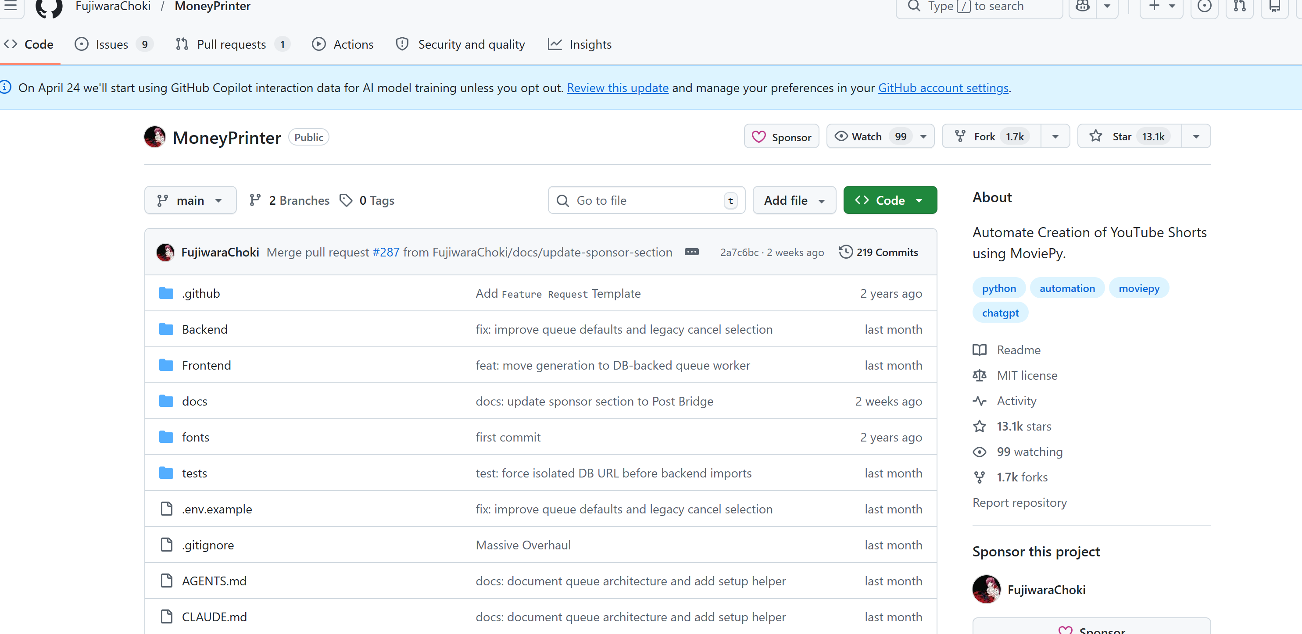
Task: Expand commit message ellipsis button
Action: (x=691, y=252)
